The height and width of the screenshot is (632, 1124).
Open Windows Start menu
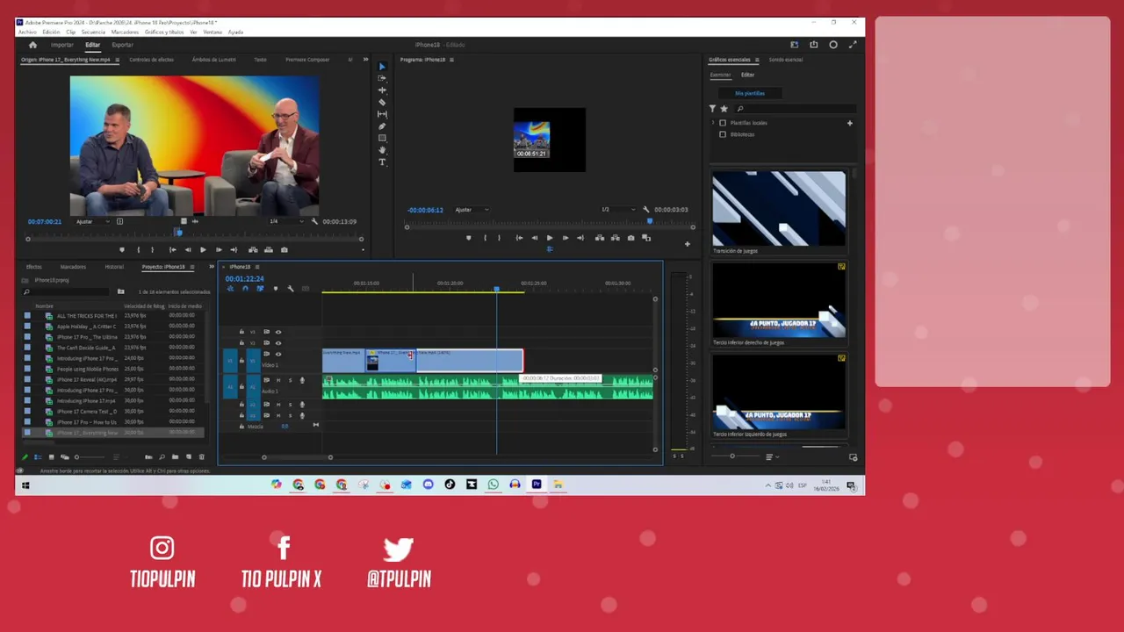[25, 485]
